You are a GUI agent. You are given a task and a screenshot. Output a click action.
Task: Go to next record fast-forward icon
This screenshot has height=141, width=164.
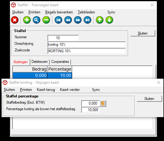coord(78,20)
